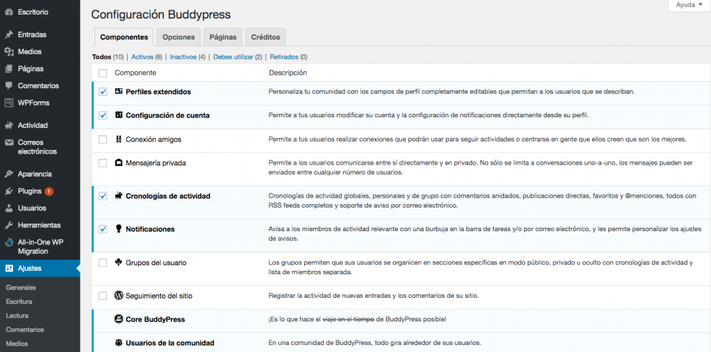711x352 pixels.
Task: Open Medios via its sidebar icon
Action: click(9, 51)
